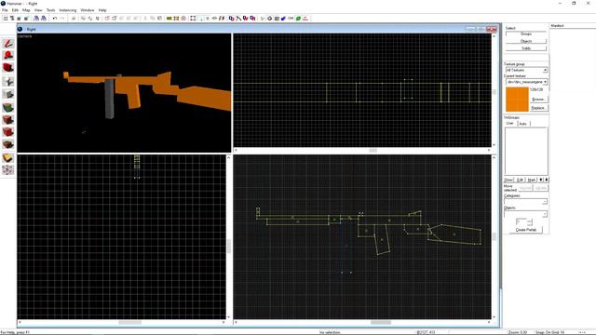Click the Group selection toolbar icon

click(x=83, y=19)
